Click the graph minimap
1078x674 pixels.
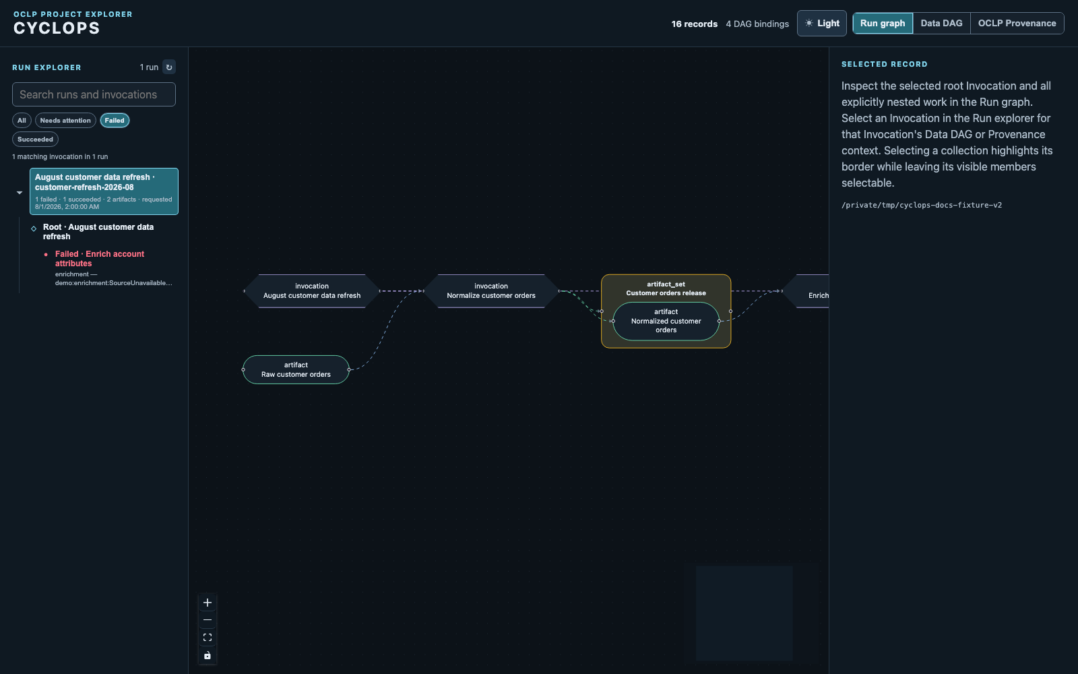click(751, 613)
